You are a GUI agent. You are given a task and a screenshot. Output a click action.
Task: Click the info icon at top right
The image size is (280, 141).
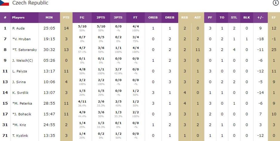coord(276,3)
